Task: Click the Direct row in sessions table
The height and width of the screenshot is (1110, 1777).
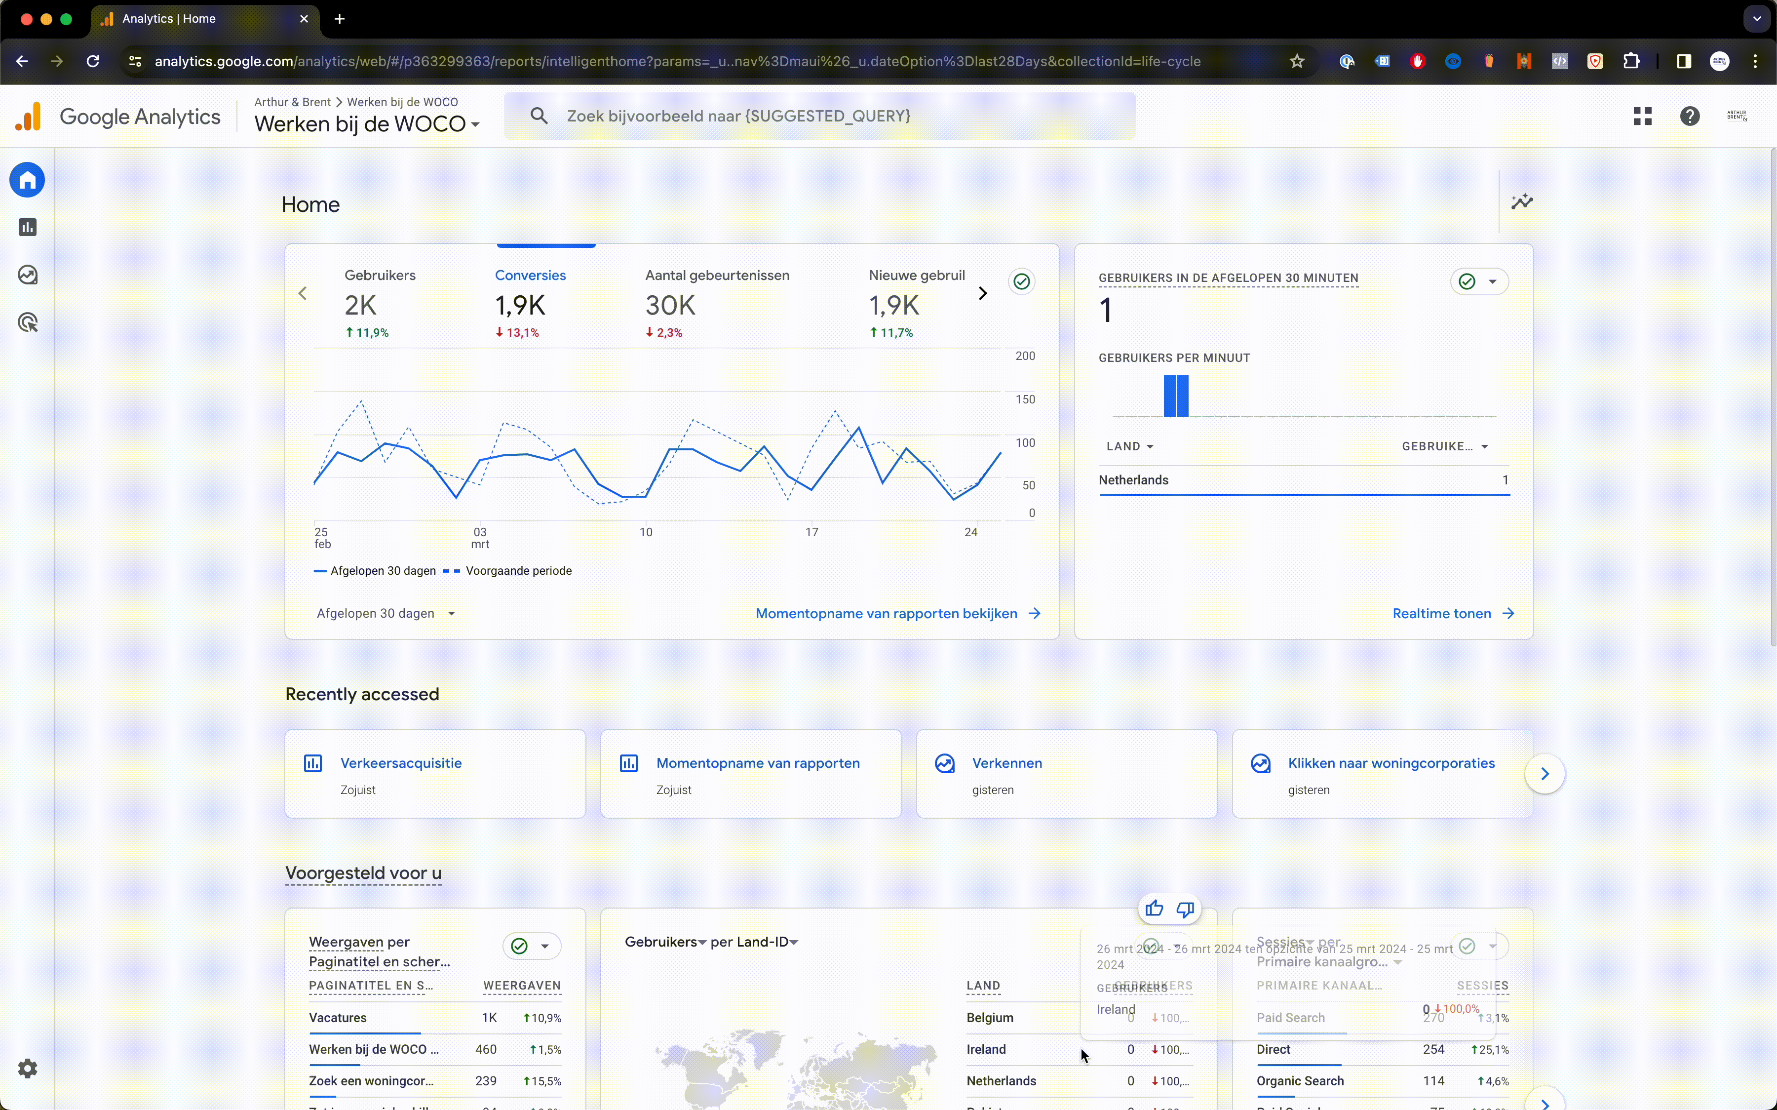Action: 1382,1050
